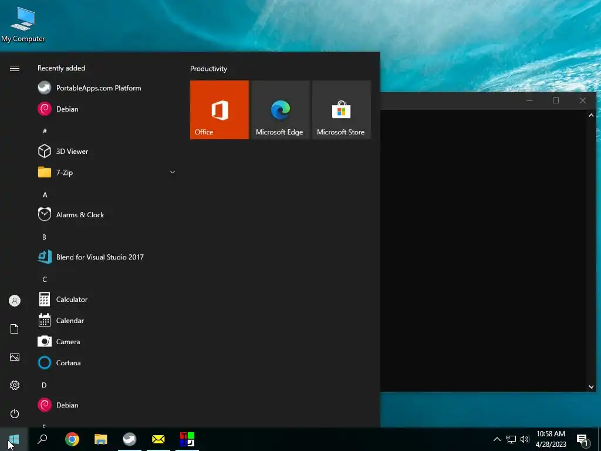This screenshot has height=451, width=601.
Task: Open the Microsoft Edge tile
Action: (280, 110)
